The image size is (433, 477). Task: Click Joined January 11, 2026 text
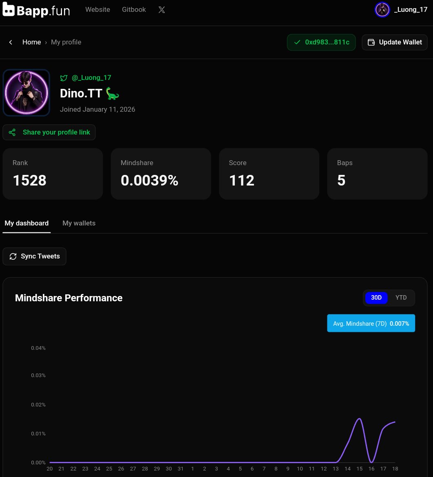tap(97, 110)
